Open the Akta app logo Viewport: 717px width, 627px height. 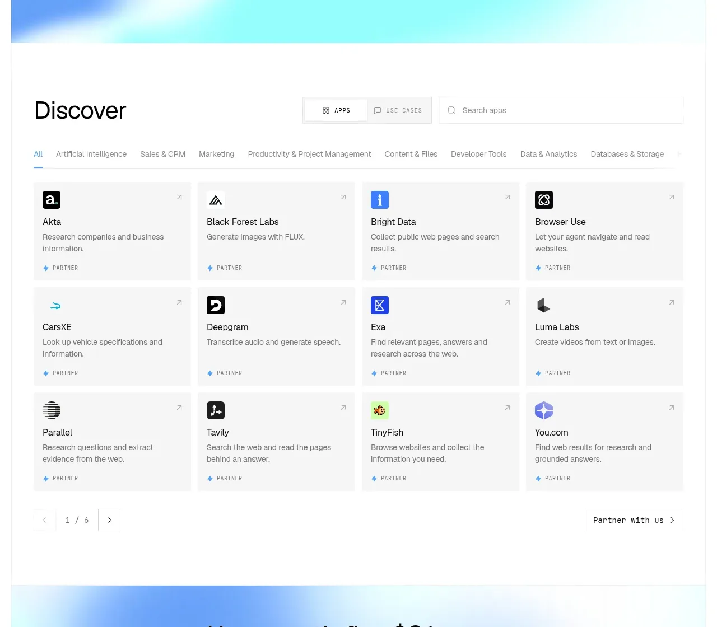click(x=52, y=200)
